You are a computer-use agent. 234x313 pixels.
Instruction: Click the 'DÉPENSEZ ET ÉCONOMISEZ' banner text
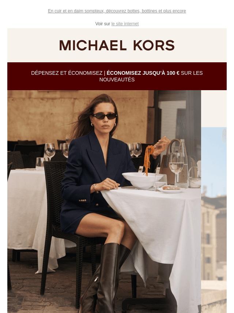[67, 73]
